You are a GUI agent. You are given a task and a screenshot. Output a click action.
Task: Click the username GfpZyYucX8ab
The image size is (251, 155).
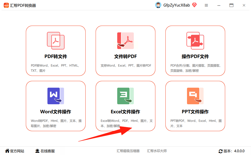[176, 5]
